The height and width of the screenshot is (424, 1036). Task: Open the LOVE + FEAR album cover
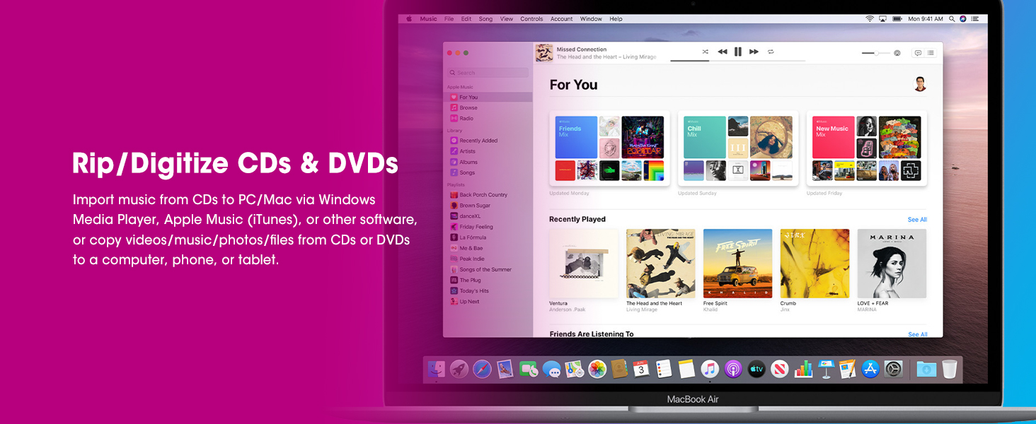[x=892, y=264]
